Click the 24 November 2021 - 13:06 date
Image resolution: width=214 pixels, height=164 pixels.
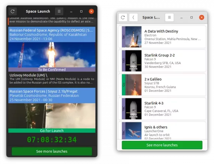[x=31, y=39]
